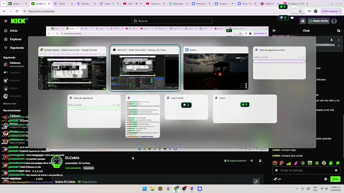Viewport: 344px width, 193px height.
Task: Select Roblox window in task switcher
Action: [216, 68]
